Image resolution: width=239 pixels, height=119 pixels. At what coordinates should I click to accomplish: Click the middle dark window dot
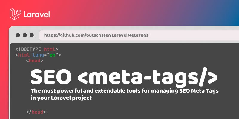point(25,35)
